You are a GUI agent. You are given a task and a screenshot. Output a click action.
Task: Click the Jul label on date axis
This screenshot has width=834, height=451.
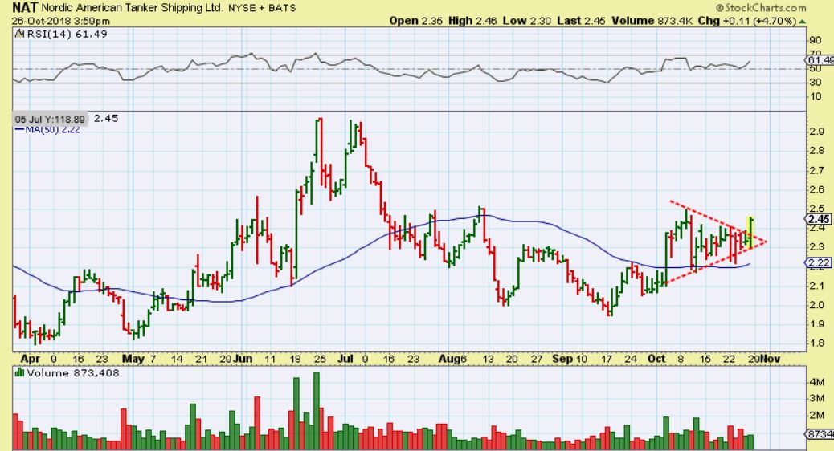point(345,359)
